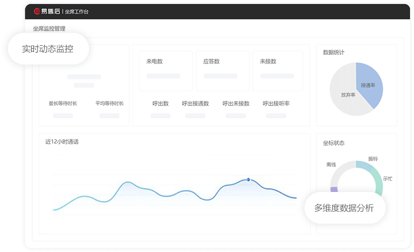
Task: Click the blue data point on line chart
Action: [248, 180]
